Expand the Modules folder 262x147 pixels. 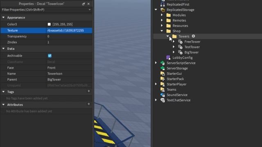(x=162, y=15)
